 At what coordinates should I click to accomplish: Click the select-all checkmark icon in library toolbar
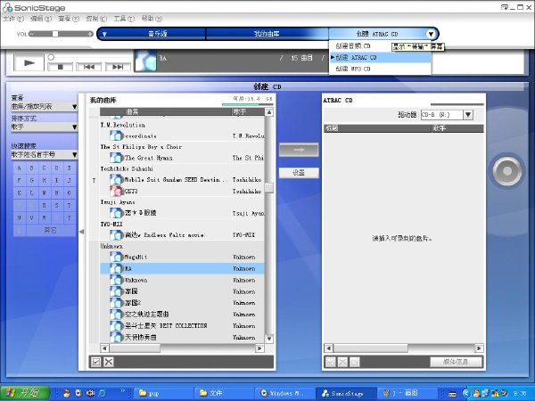(x=96, y=362)
